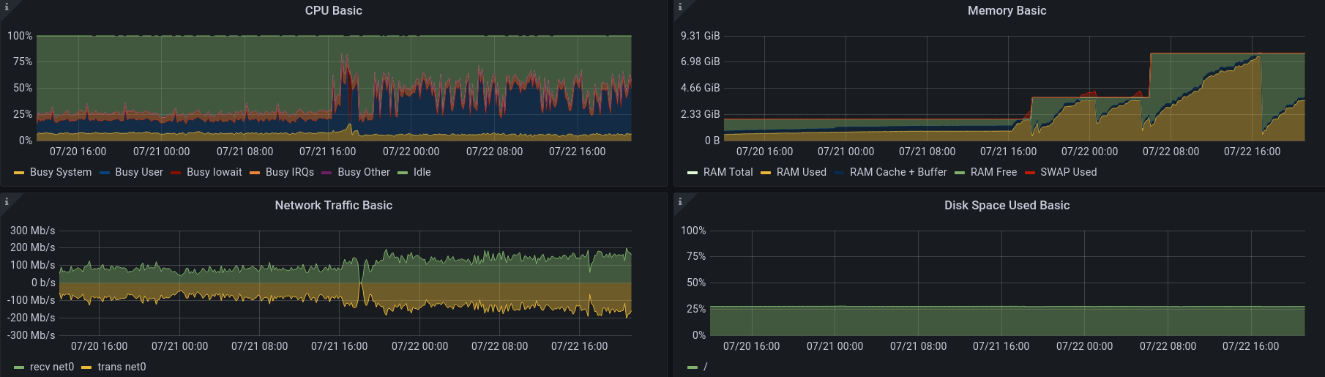Open the Disk Space Used Basic title menu
The image size is (1325, 377).
point(1007,206)
